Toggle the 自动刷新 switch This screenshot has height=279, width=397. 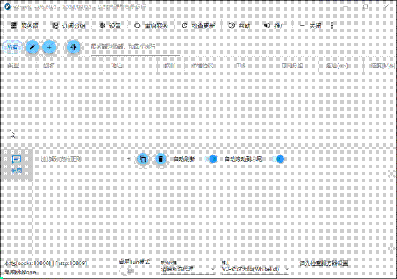210,159
